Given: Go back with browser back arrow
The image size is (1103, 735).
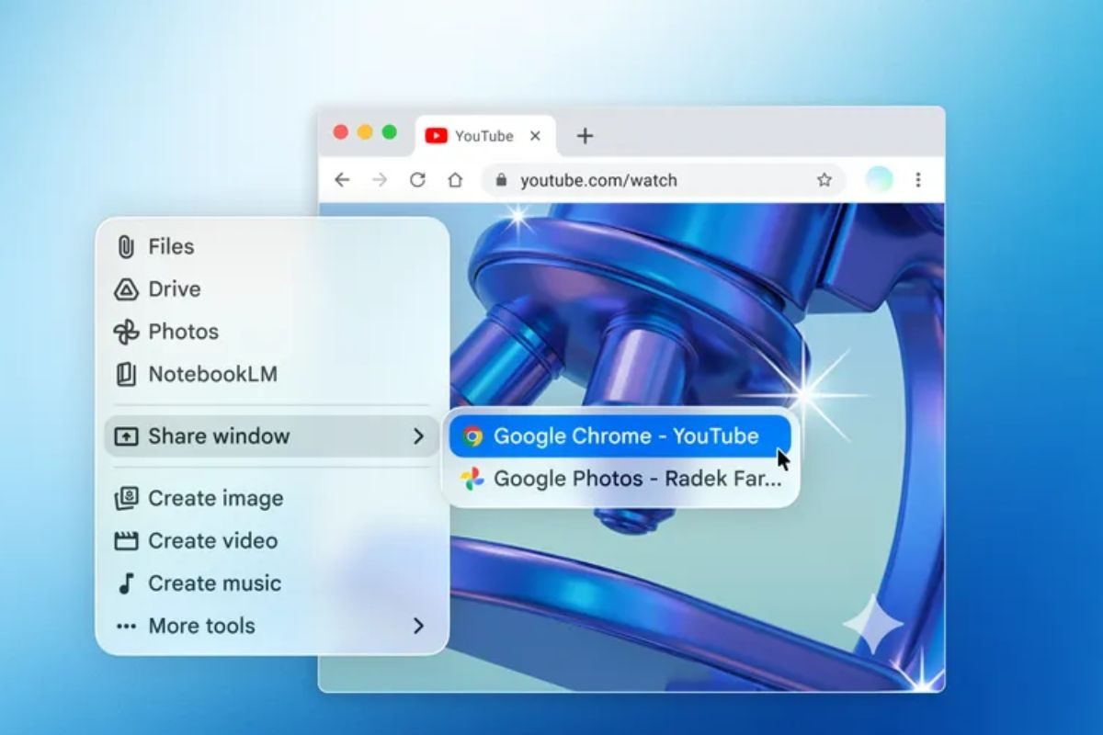Looking at the screenshot, I should point(342,180).
